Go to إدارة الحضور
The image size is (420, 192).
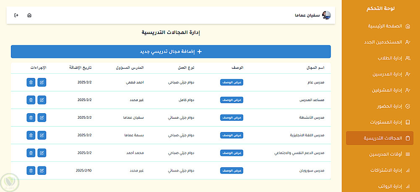(x=380, y=106)
